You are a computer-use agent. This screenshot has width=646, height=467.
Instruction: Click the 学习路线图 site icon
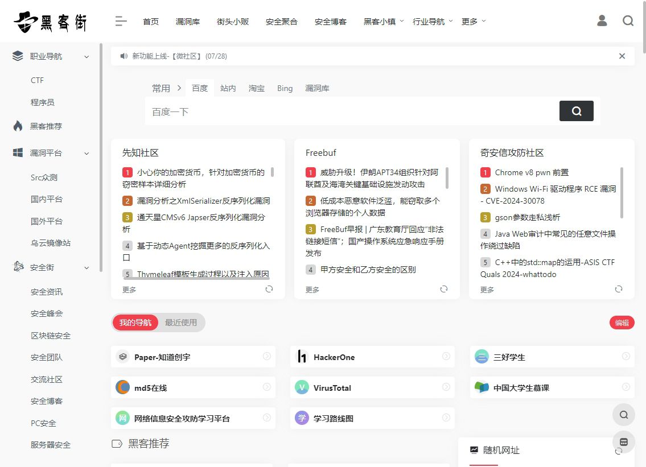(x=302, y=418)
